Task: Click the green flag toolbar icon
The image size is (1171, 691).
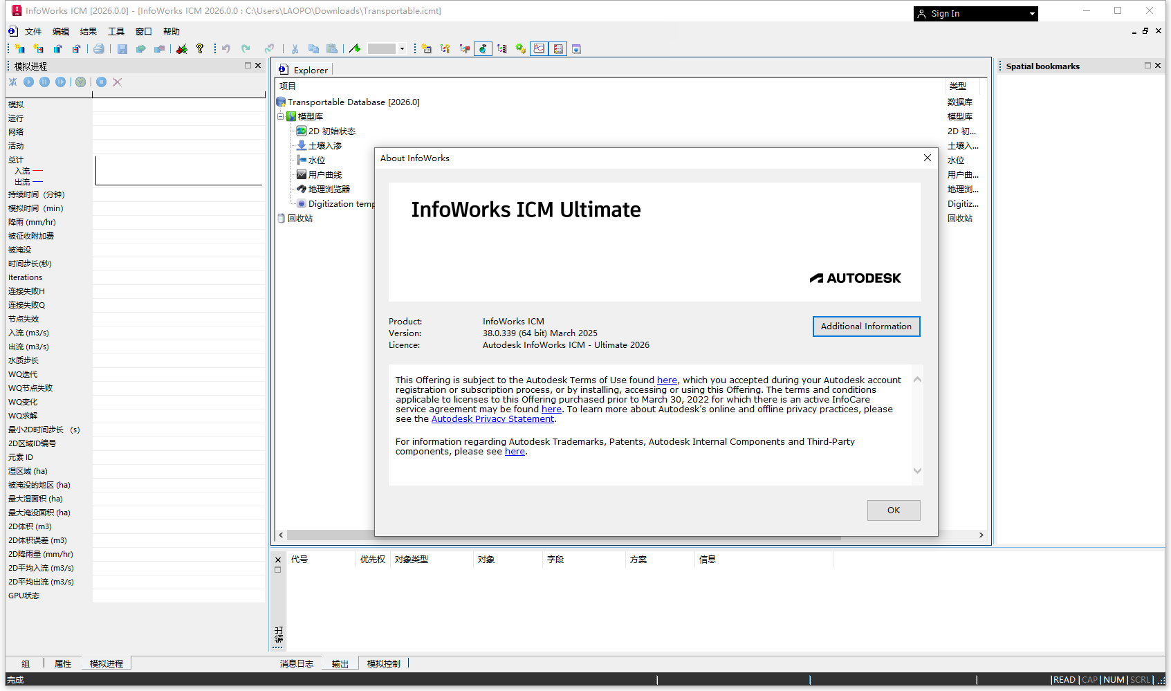Action: tap(355, 48)
